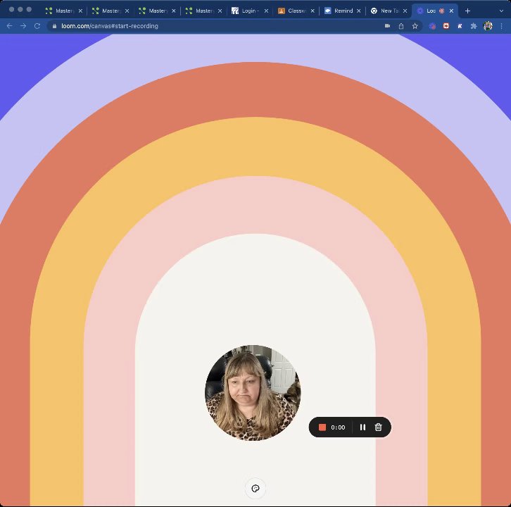Open the K extension in the toolbar
Image resolution: width=511 pixels, height=507 pixels.
tap(460, 26)
